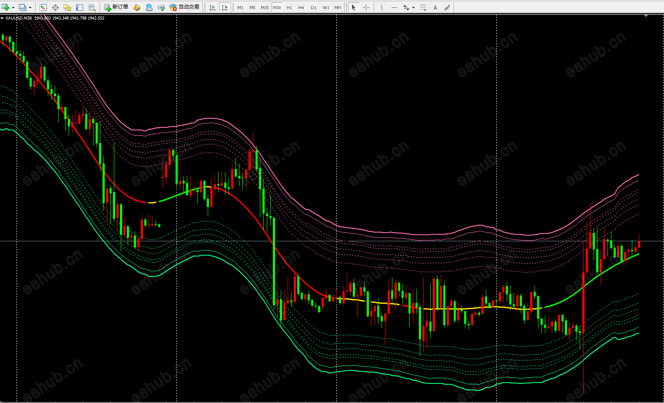Switch chart to H1 timeframe
664x403 pixels.
point(289,7)
